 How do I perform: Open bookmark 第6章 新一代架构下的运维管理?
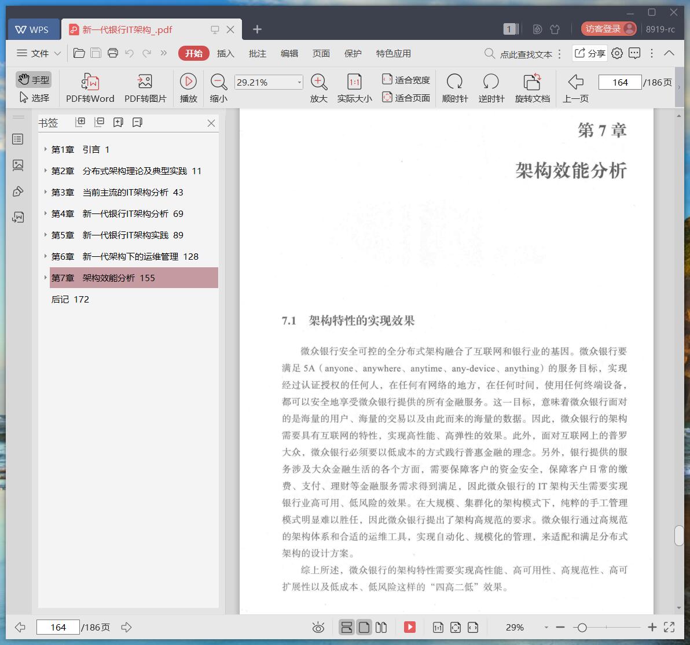point(124,256)
